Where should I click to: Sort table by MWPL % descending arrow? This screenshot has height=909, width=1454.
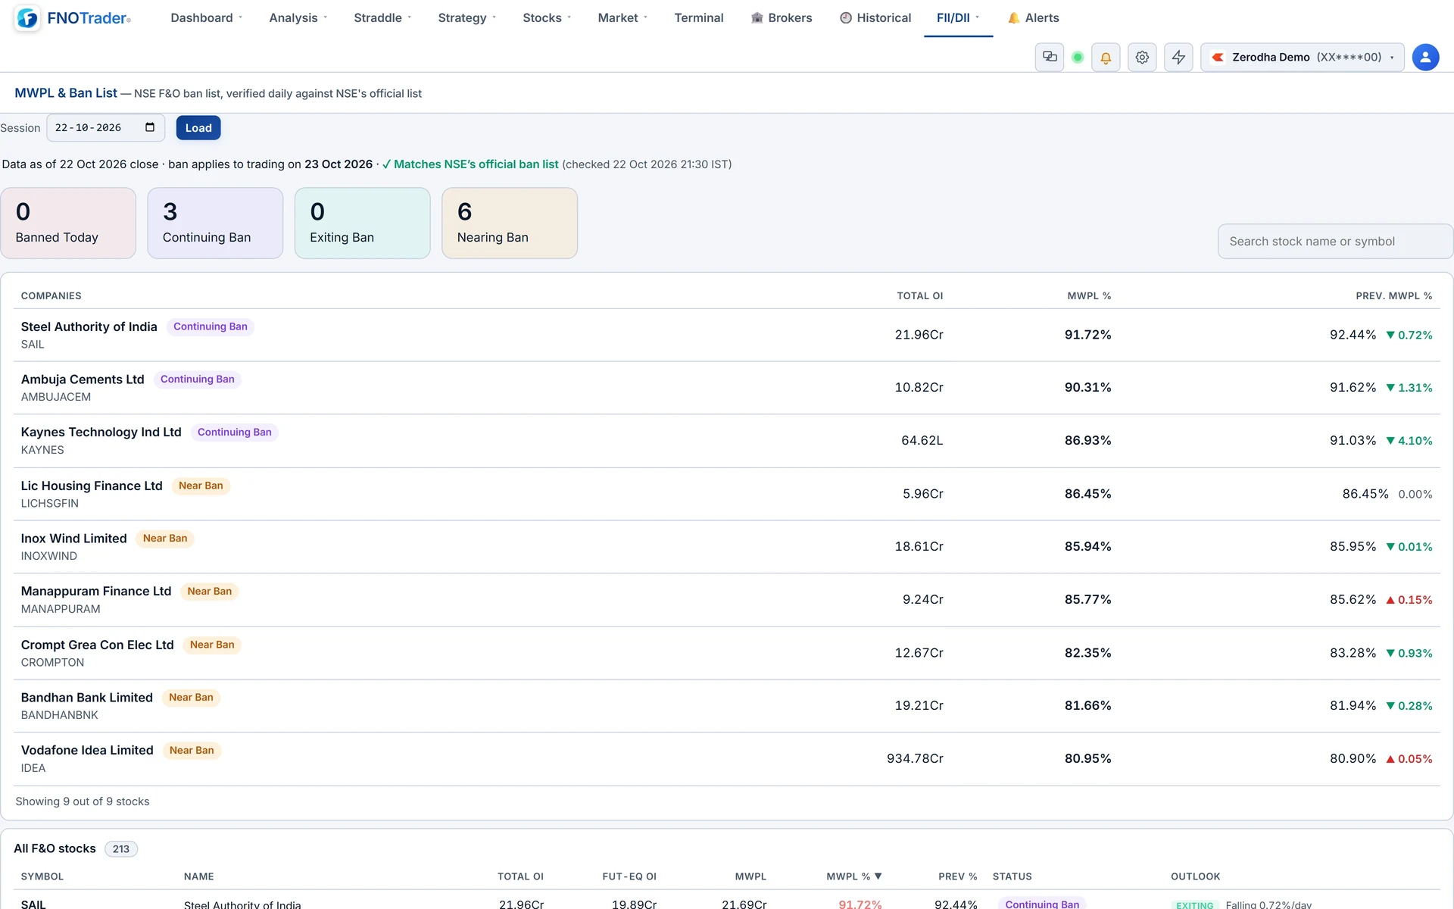point(878,876)
